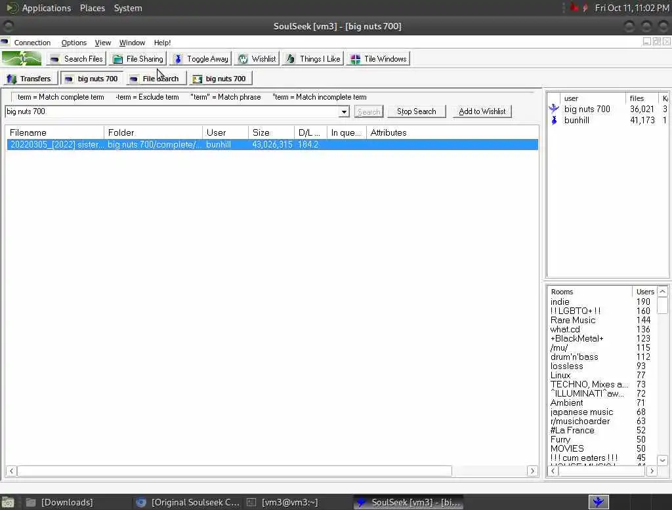This screenshot has width=672, height=510.
Task: Open the System menu in top panel
Action: click(128, 8)
